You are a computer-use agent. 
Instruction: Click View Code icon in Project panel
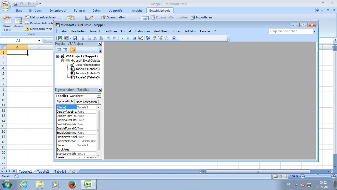click(x=59, y=50)
